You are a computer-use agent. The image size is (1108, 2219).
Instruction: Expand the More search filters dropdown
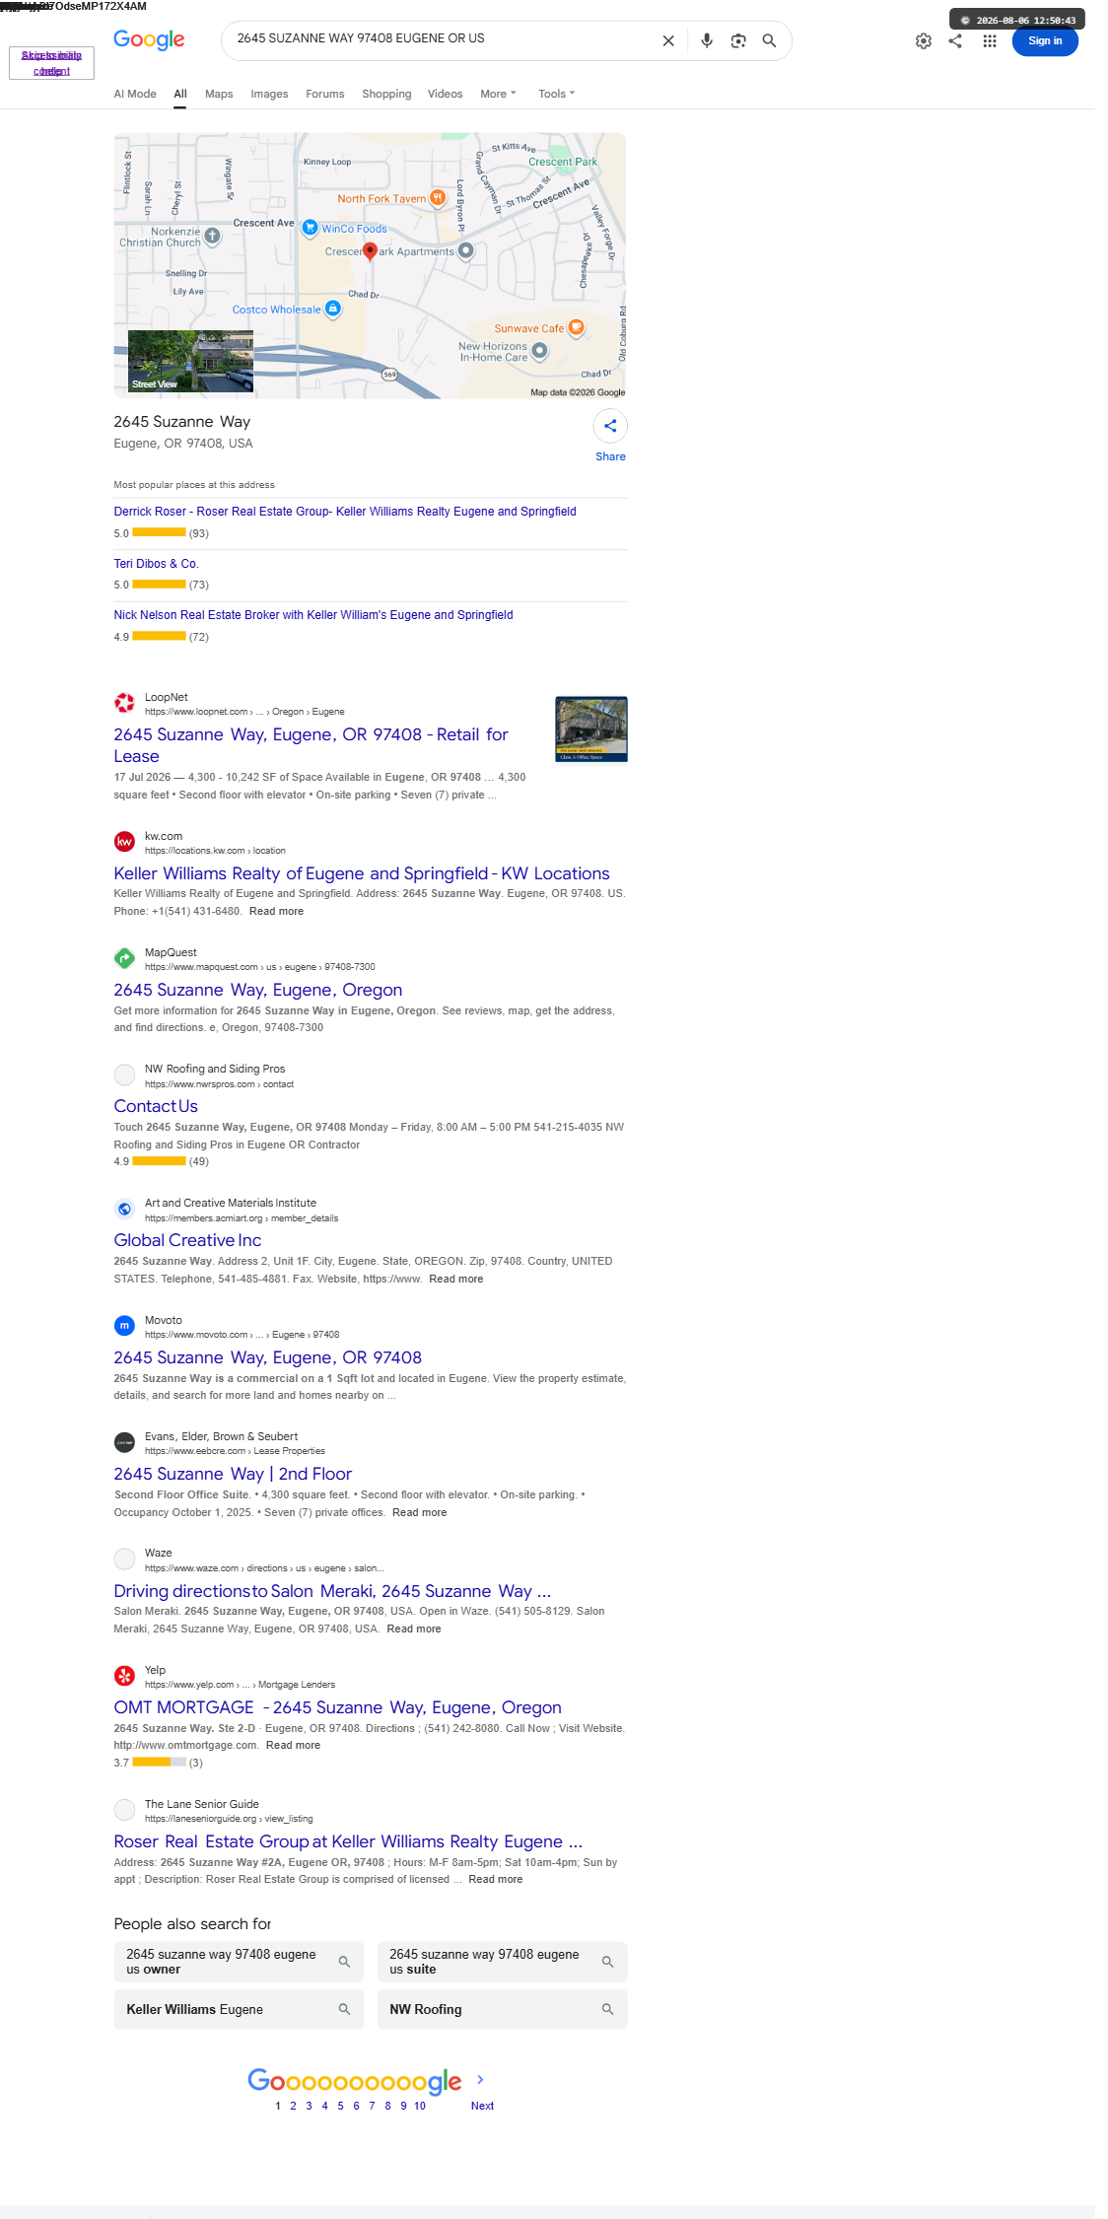point(498,94)
